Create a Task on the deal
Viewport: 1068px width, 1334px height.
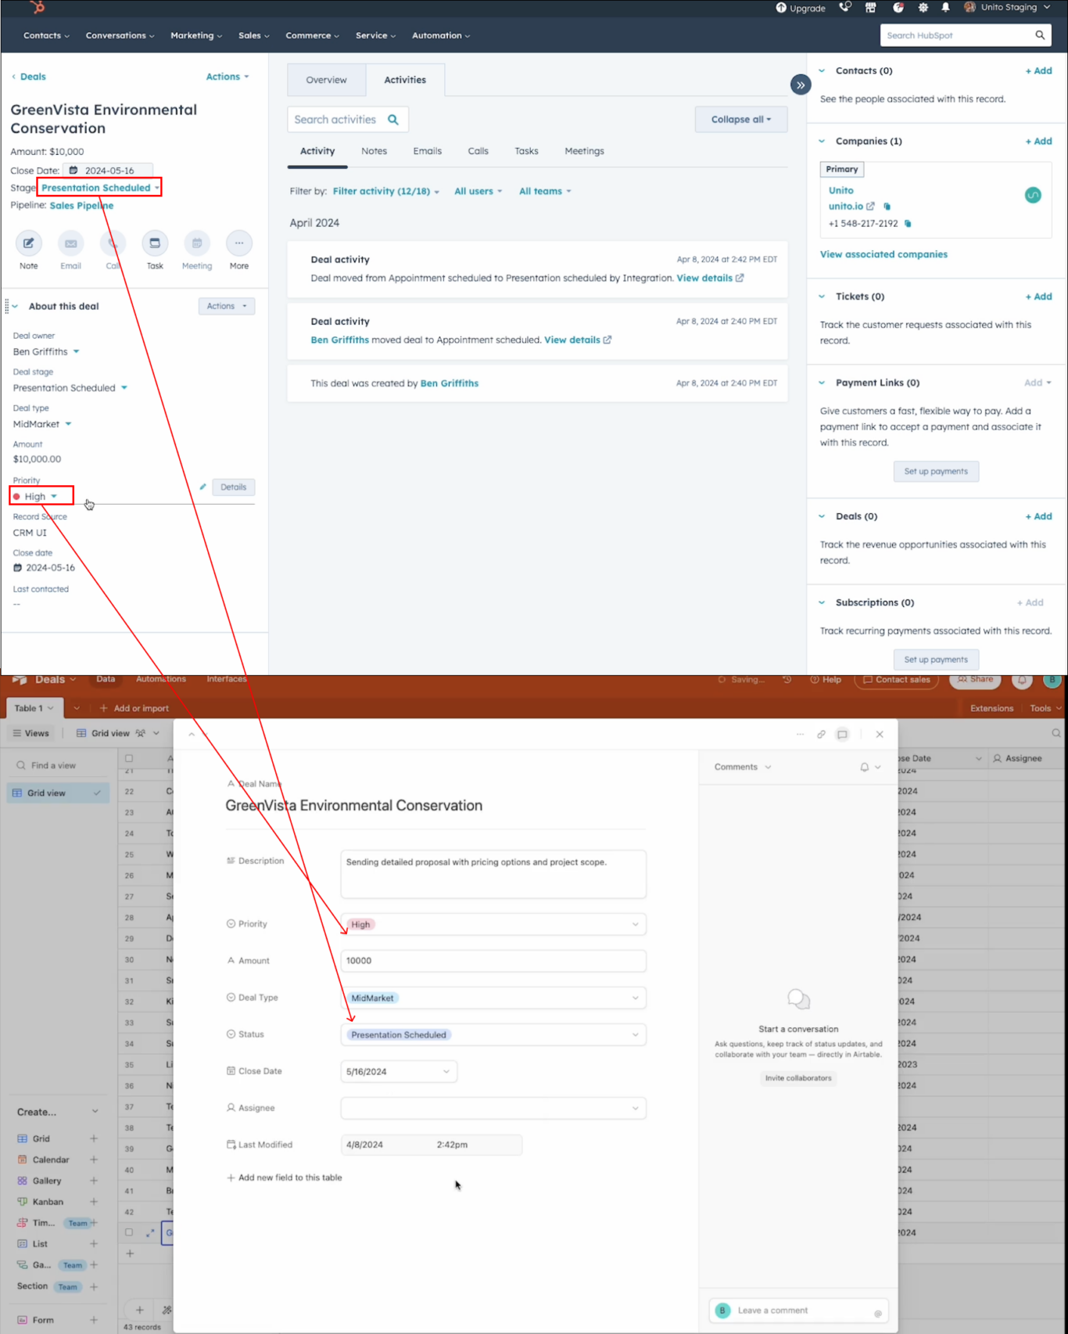[x=155, y=243]
